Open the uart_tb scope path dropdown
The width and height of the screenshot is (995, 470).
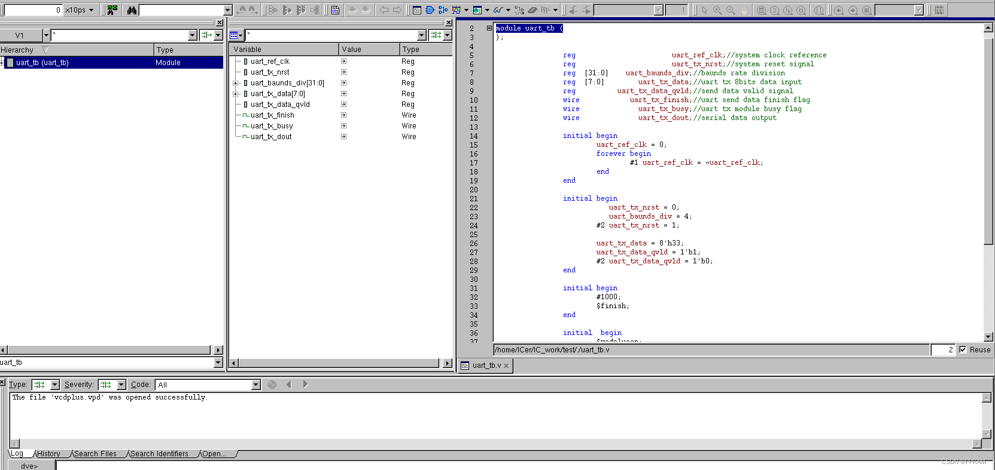218,363
